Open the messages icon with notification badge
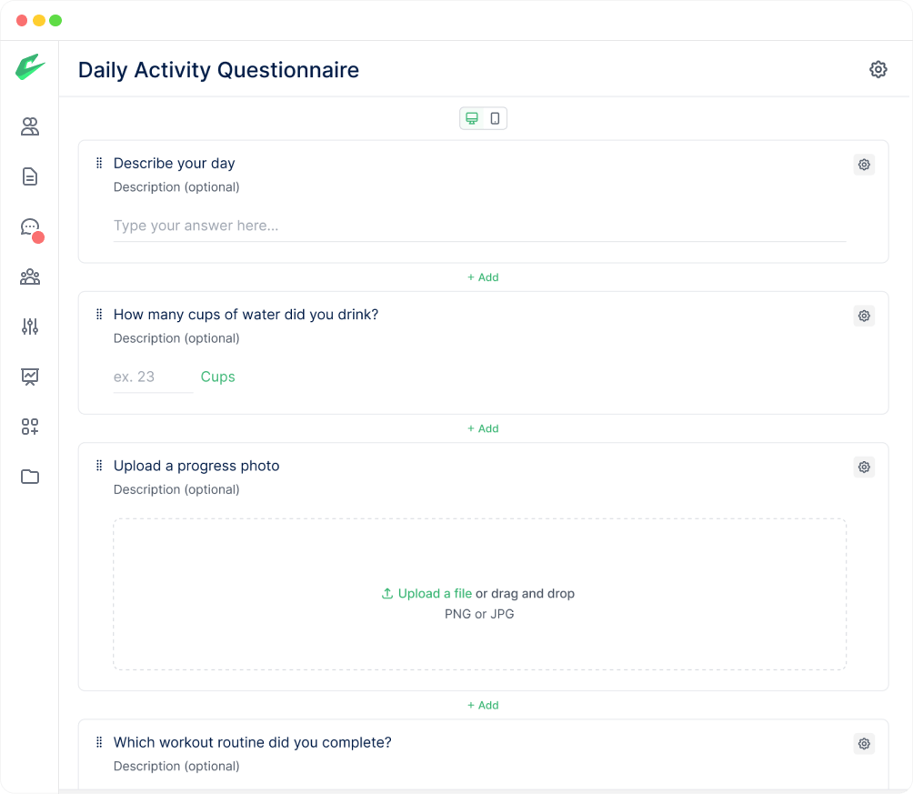 coord(30,227)
